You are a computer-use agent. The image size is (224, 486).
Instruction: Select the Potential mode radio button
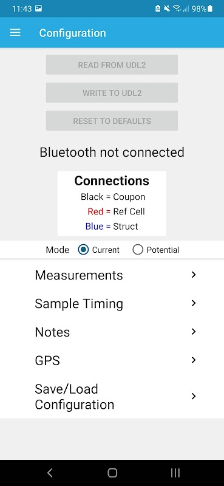click(x=138, y=250)
